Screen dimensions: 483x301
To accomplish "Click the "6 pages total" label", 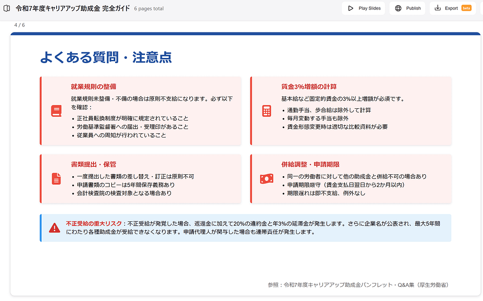I will [149, 8].
